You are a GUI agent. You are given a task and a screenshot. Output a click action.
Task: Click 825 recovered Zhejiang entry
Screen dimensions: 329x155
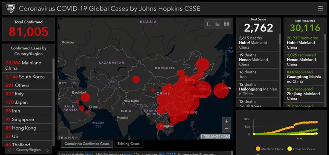[x=304, y=94]
